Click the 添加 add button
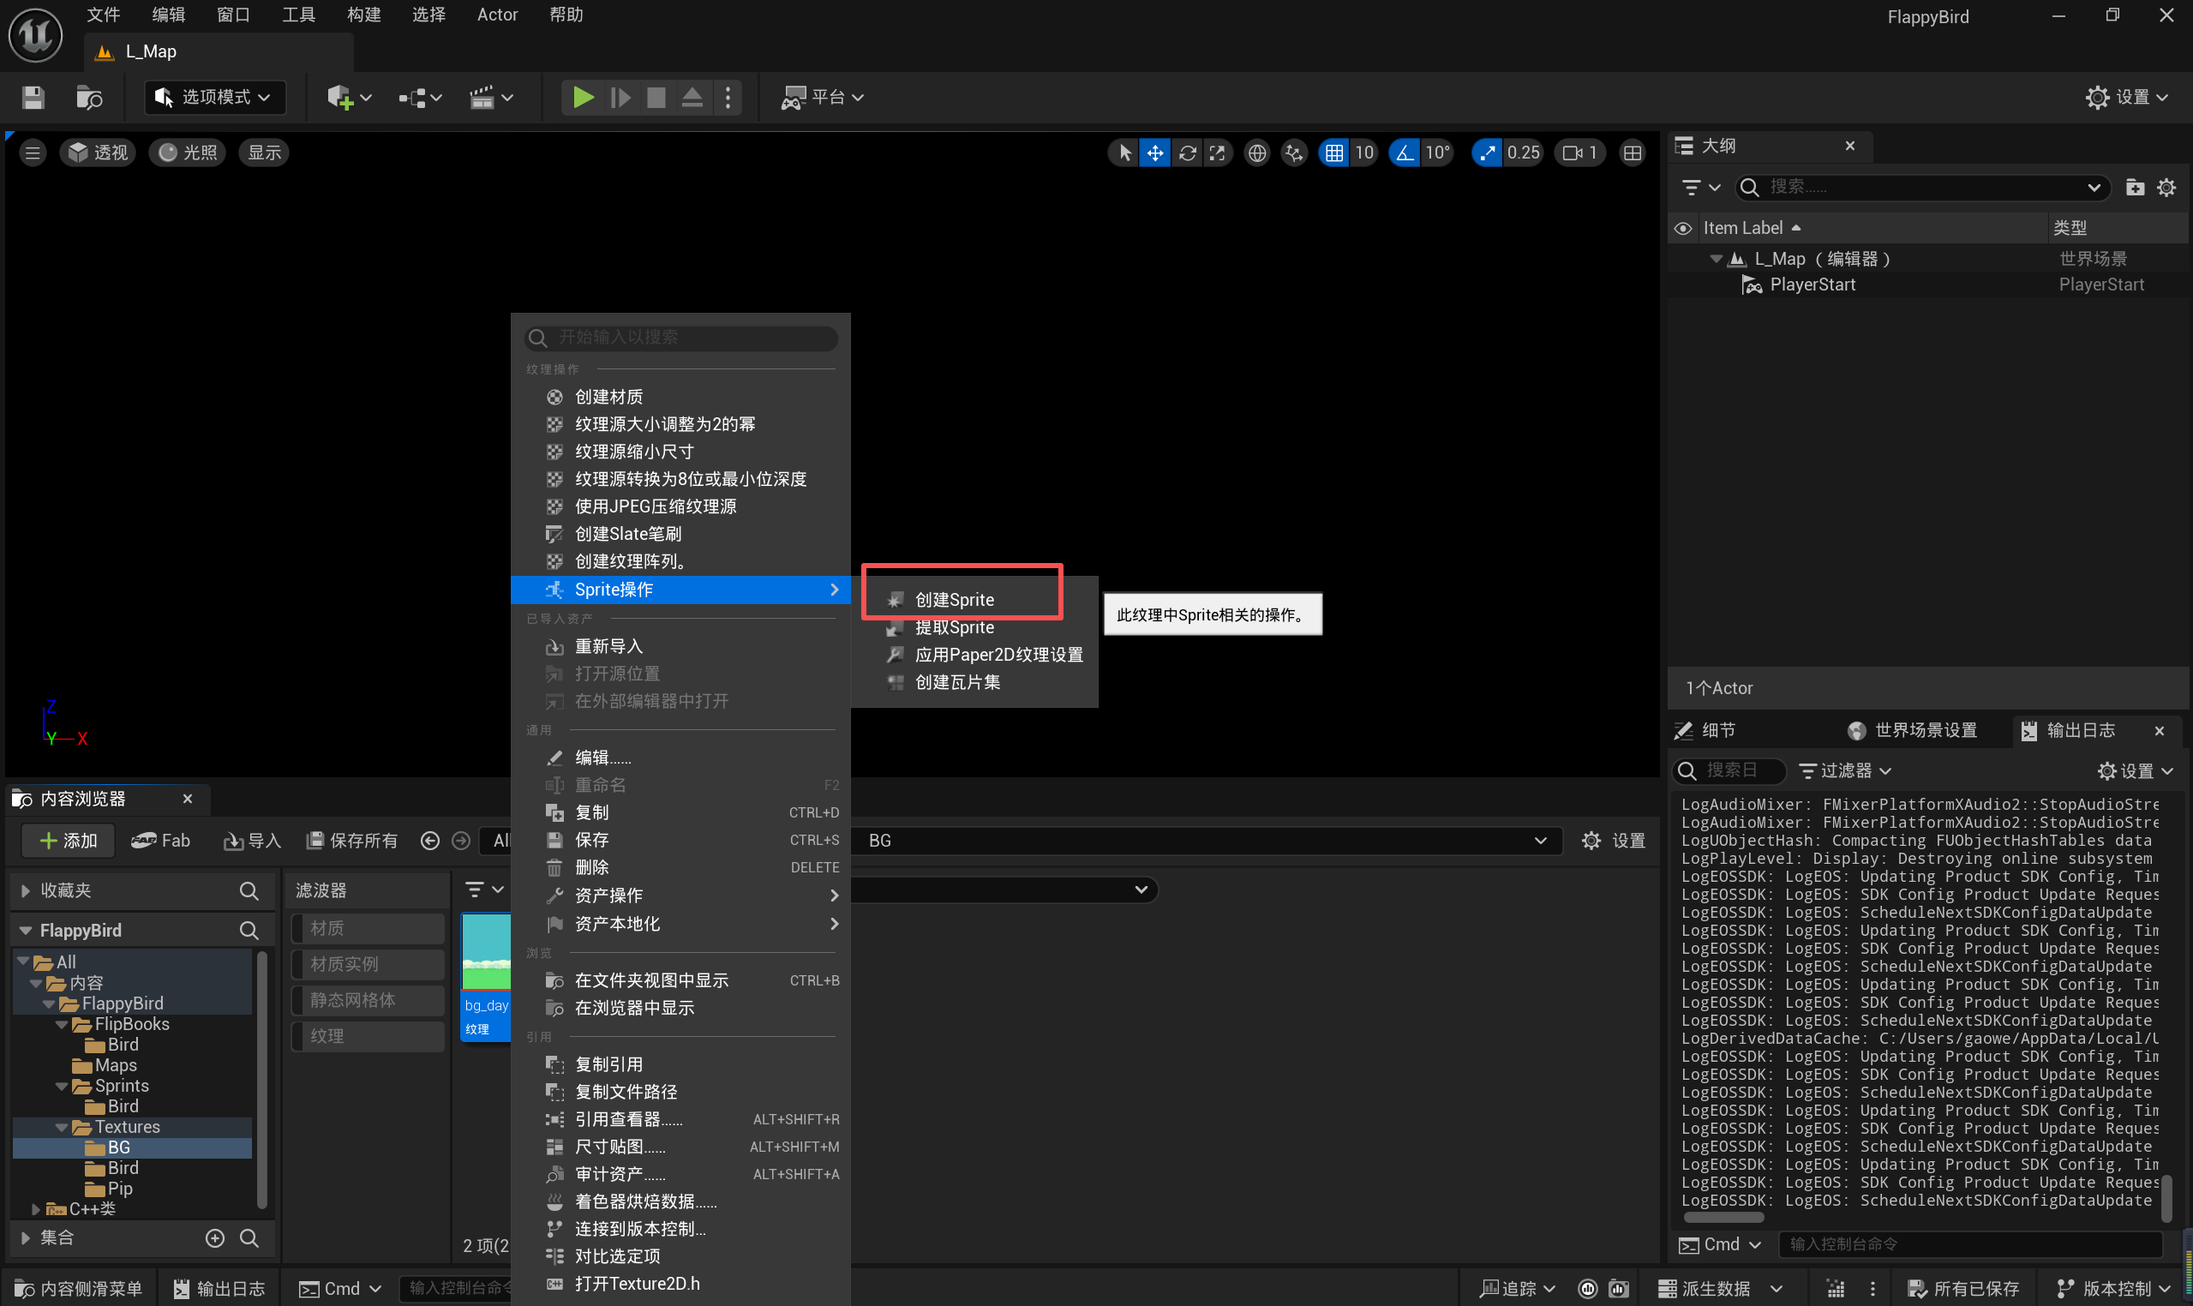This screenshot has width=2193, height=1306. coord(69,841)
